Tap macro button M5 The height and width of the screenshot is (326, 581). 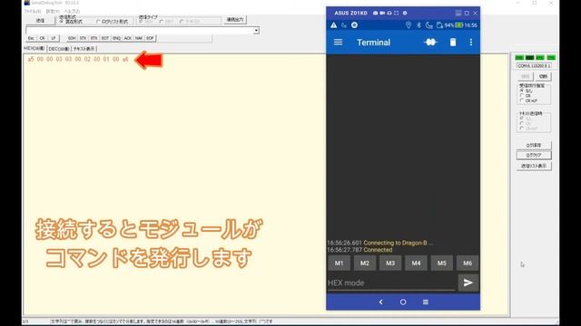442,264
